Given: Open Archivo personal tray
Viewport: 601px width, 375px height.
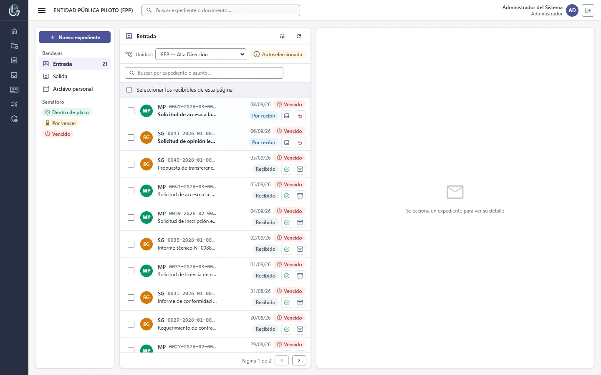Looking at the screenshot, I should (75, 89).
